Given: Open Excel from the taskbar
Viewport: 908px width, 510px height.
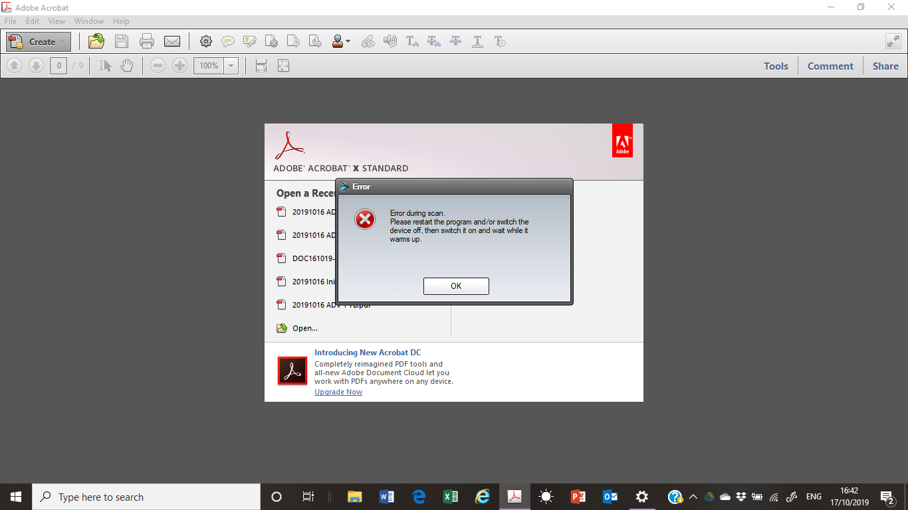Looking at the screenshot, I should [x=451, y=497].
